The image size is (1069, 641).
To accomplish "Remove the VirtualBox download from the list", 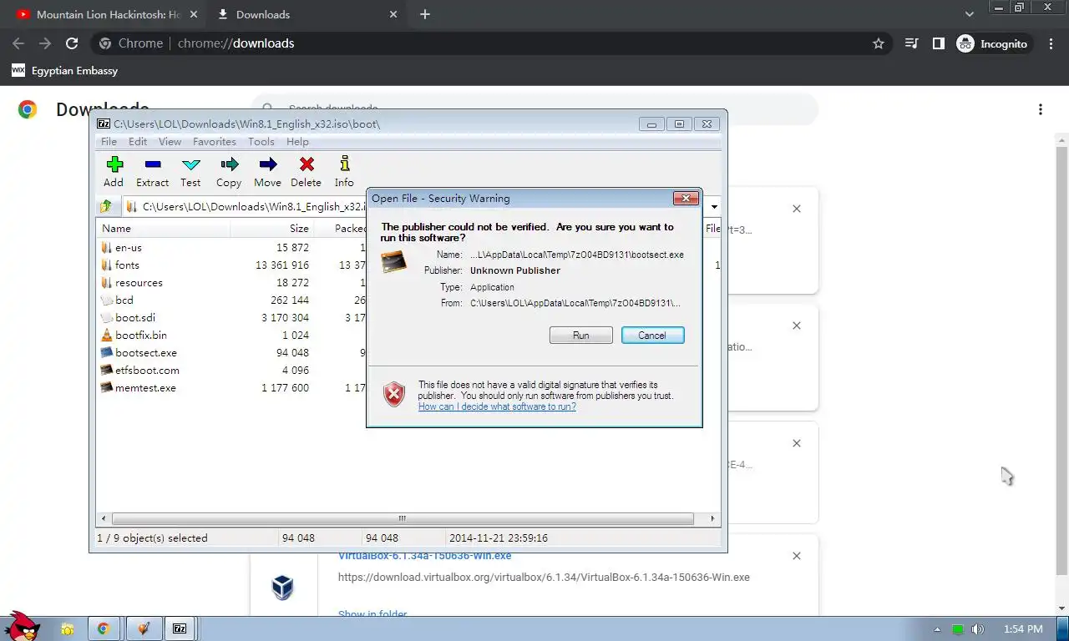I will pos(797,556).
